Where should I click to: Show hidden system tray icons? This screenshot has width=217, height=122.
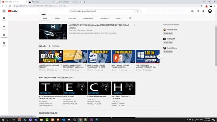[188, 120]
